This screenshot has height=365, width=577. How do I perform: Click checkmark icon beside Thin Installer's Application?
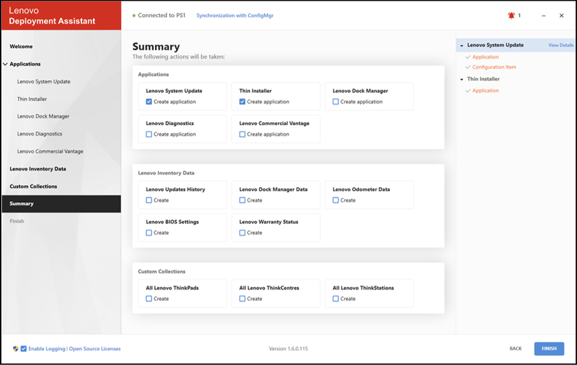[x=468, y=90]
